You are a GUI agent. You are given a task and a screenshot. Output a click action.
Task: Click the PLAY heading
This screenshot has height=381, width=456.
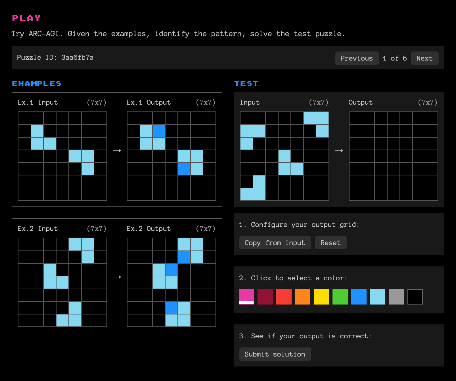26,18
